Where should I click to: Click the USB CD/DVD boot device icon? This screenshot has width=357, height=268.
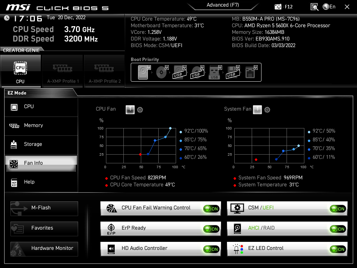197,72
